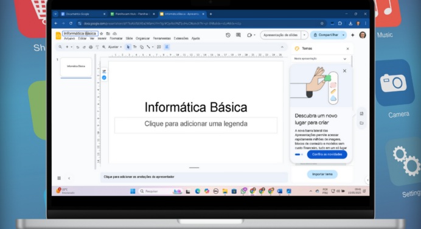Open the Organizar menu

[142, 38]
